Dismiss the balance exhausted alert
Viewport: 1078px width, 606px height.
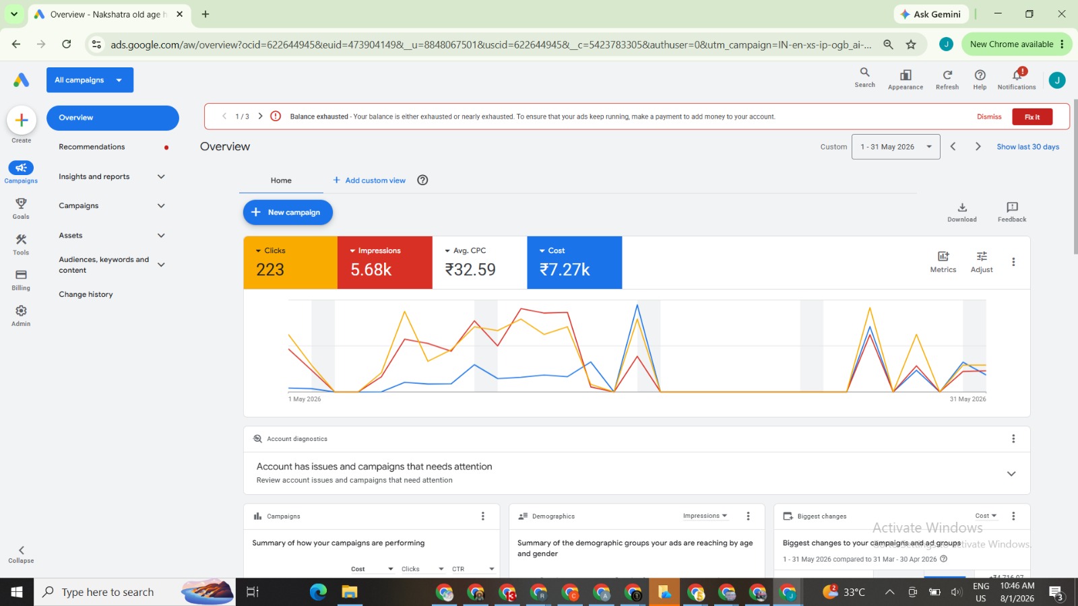(989, 117)
